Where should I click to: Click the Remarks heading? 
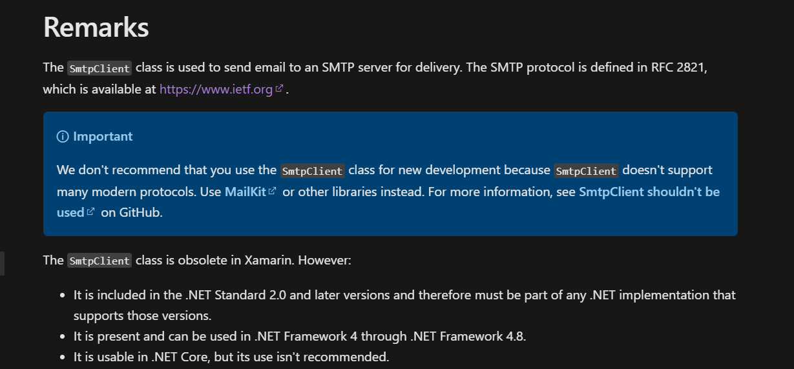[96, 27]
